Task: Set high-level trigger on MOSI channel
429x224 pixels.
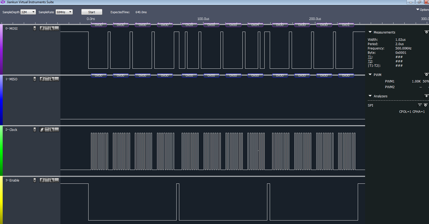Action: pyautogui.click(x=47, y=28)
